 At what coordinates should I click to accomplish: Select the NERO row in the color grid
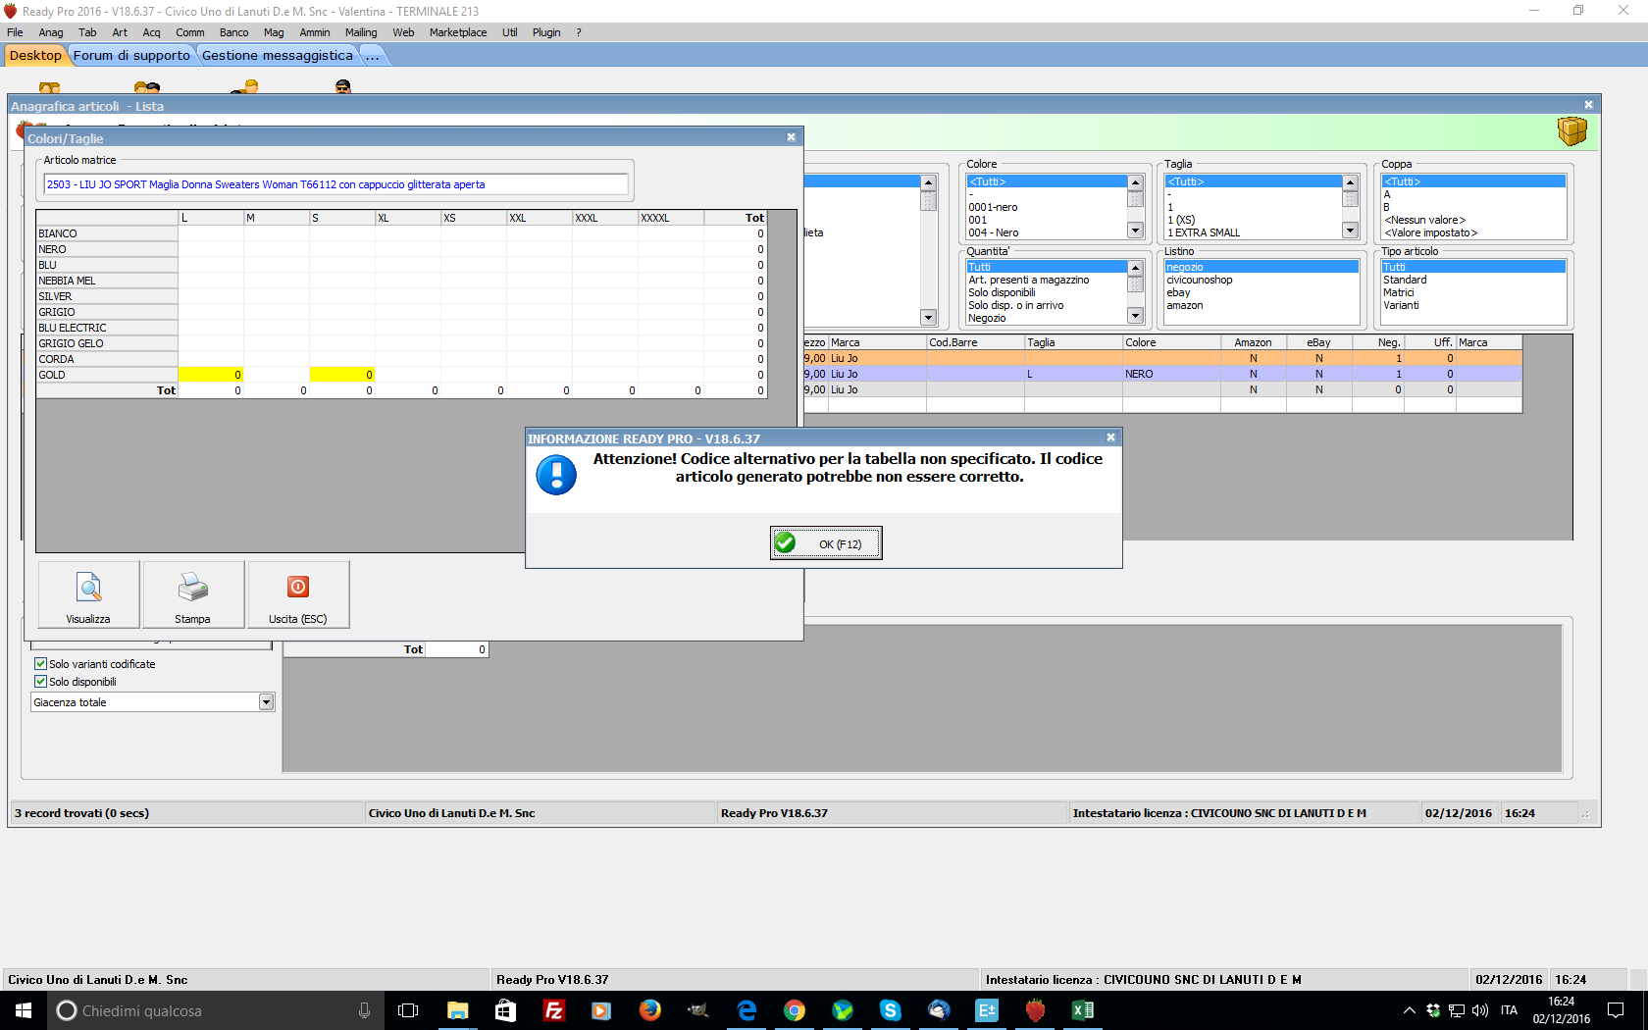tap(107, 249)
